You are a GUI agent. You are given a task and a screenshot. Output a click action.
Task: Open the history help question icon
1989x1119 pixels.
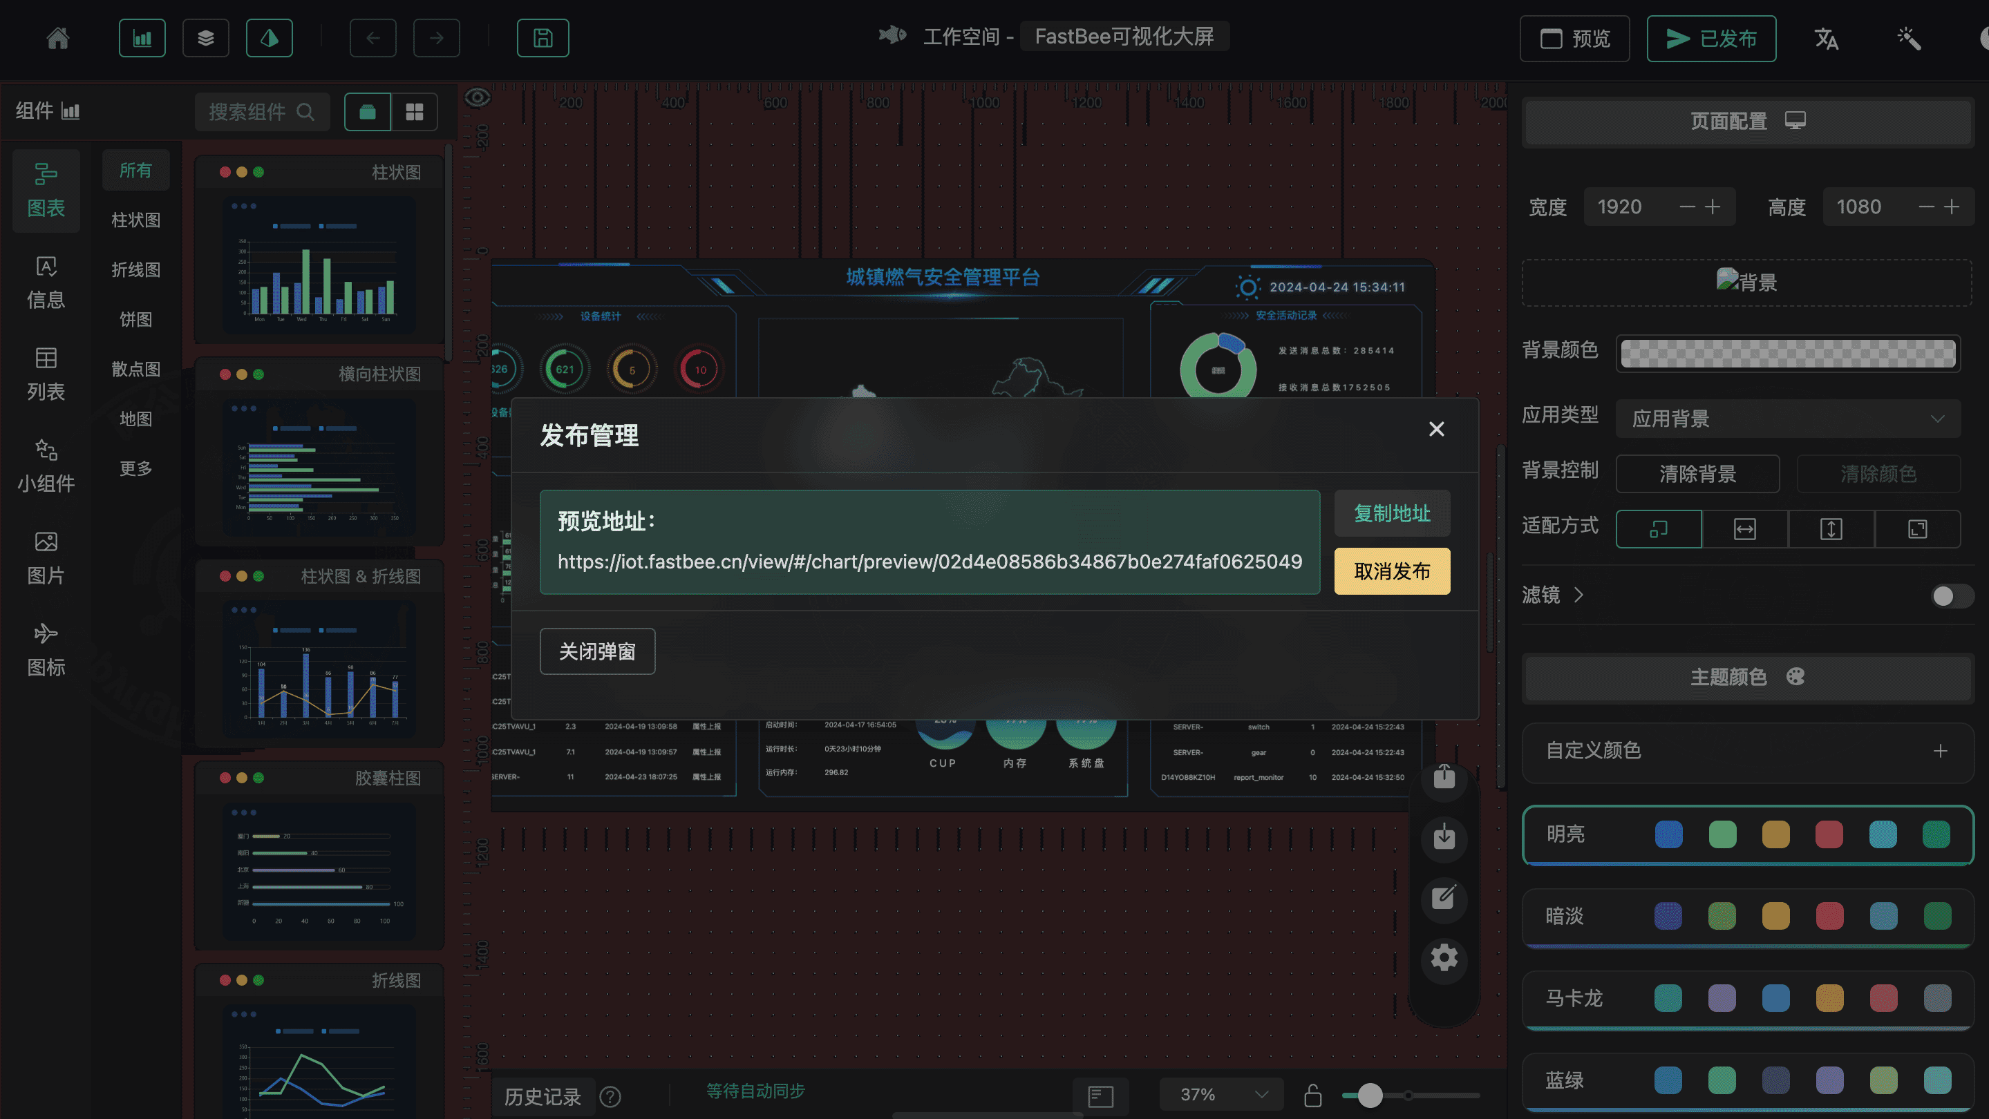[610, 1097]
